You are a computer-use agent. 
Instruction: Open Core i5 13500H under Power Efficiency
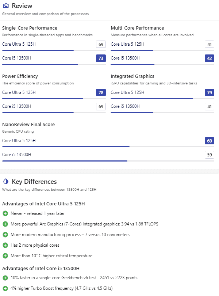[x=16, y=106]
